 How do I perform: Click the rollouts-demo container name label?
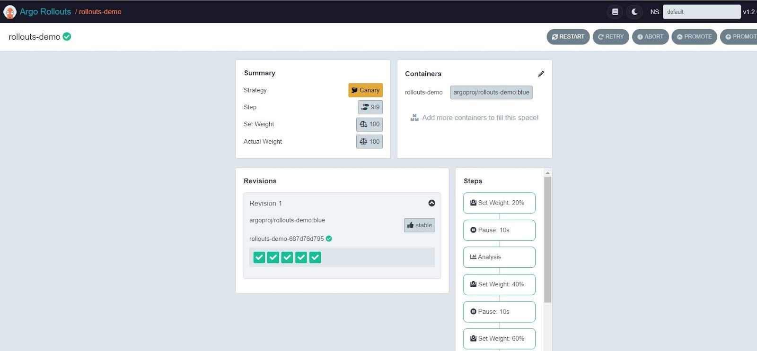(x=424, y=93)
